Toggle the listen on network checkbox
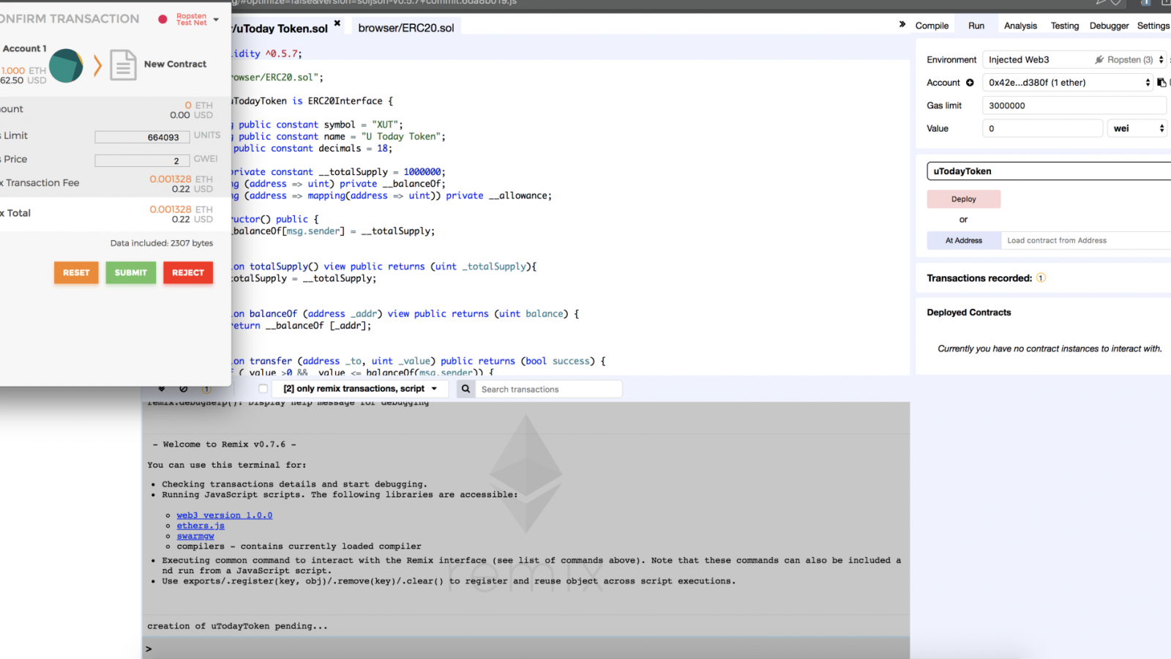 pos(263,389)
